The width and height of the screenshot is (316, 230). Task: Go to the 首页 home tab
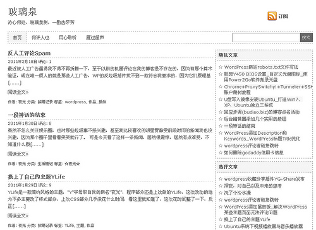[x=17, y=38]
